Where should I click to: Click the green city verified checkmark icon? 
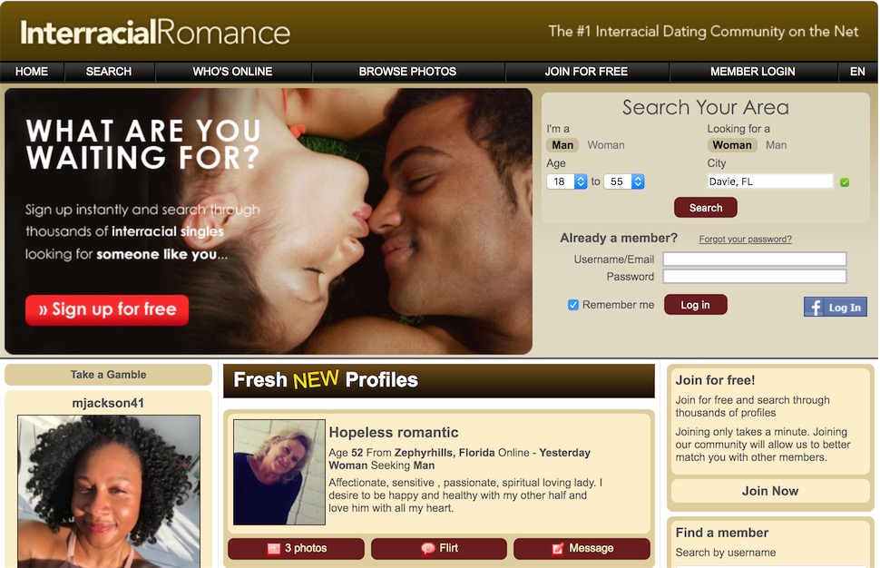[845, 181]
